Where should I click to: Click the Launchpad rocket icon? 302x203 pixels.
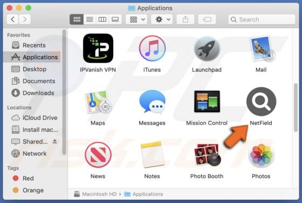pos(207,49)
